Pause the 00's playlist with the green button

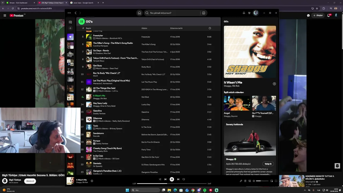[81, 21]
